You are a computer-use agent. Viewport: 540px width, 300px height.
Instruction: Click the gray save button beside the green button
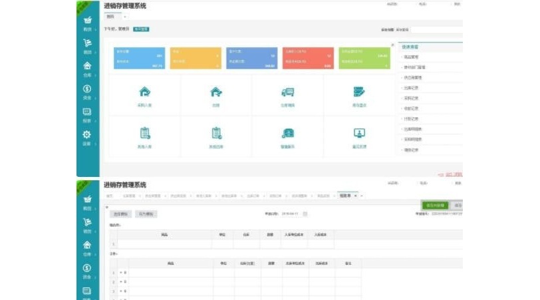[458, 206]
